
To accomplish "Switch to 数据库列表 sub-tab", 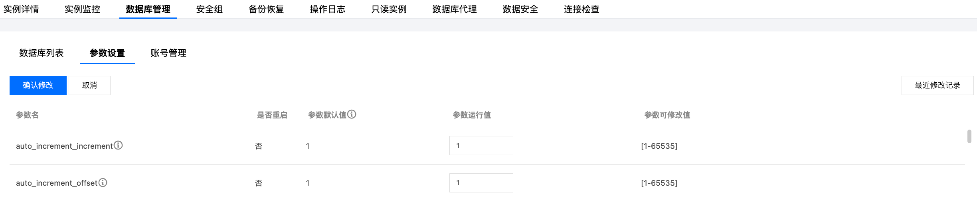I will coord(42,53).
